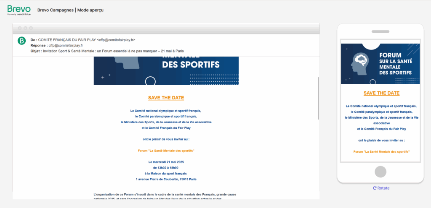Screen dimensions: 431x208
Task: Click orange Forum title in mobile preview
Action: (381, 152)
